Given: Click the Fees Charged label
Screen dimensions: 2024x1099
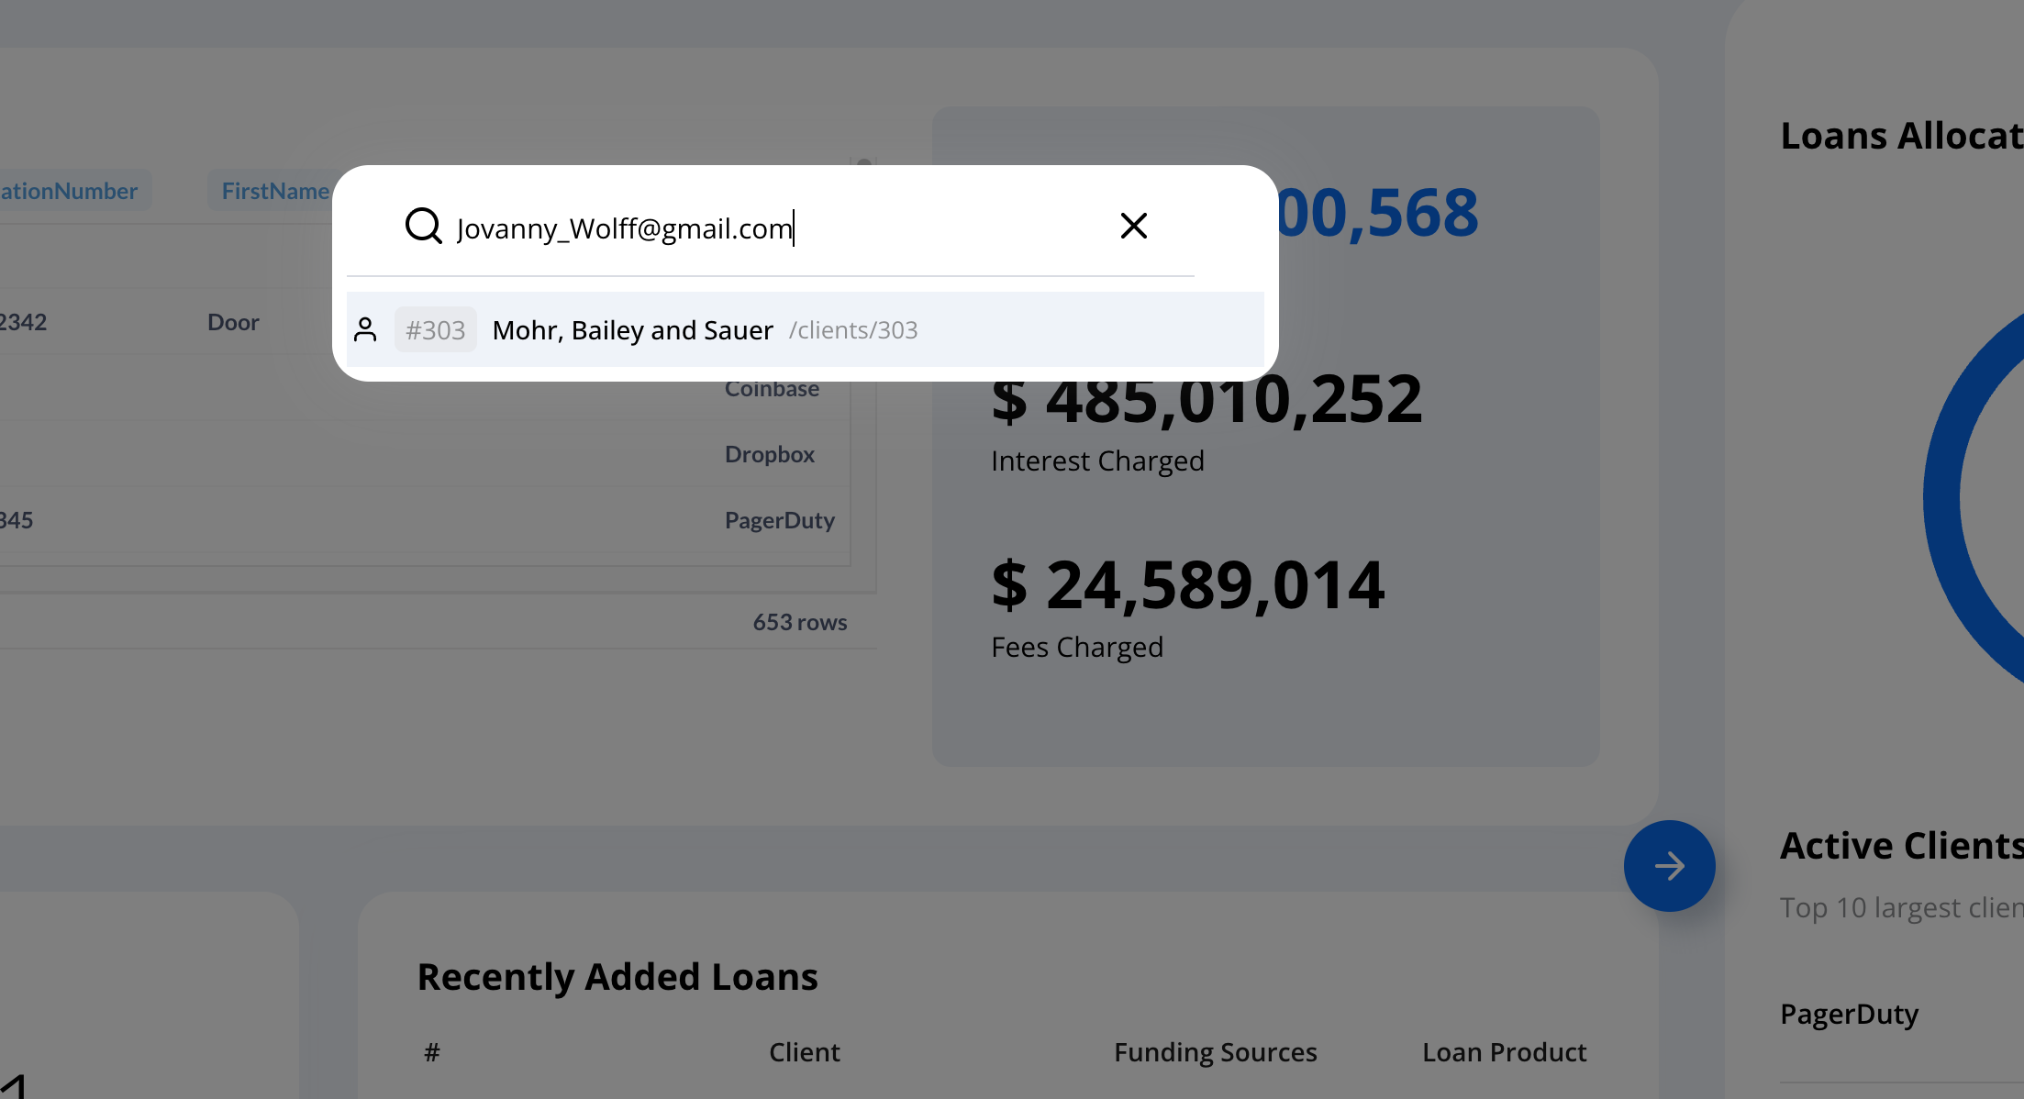Looking at the screenshot, I should (x=1077, y=647).
